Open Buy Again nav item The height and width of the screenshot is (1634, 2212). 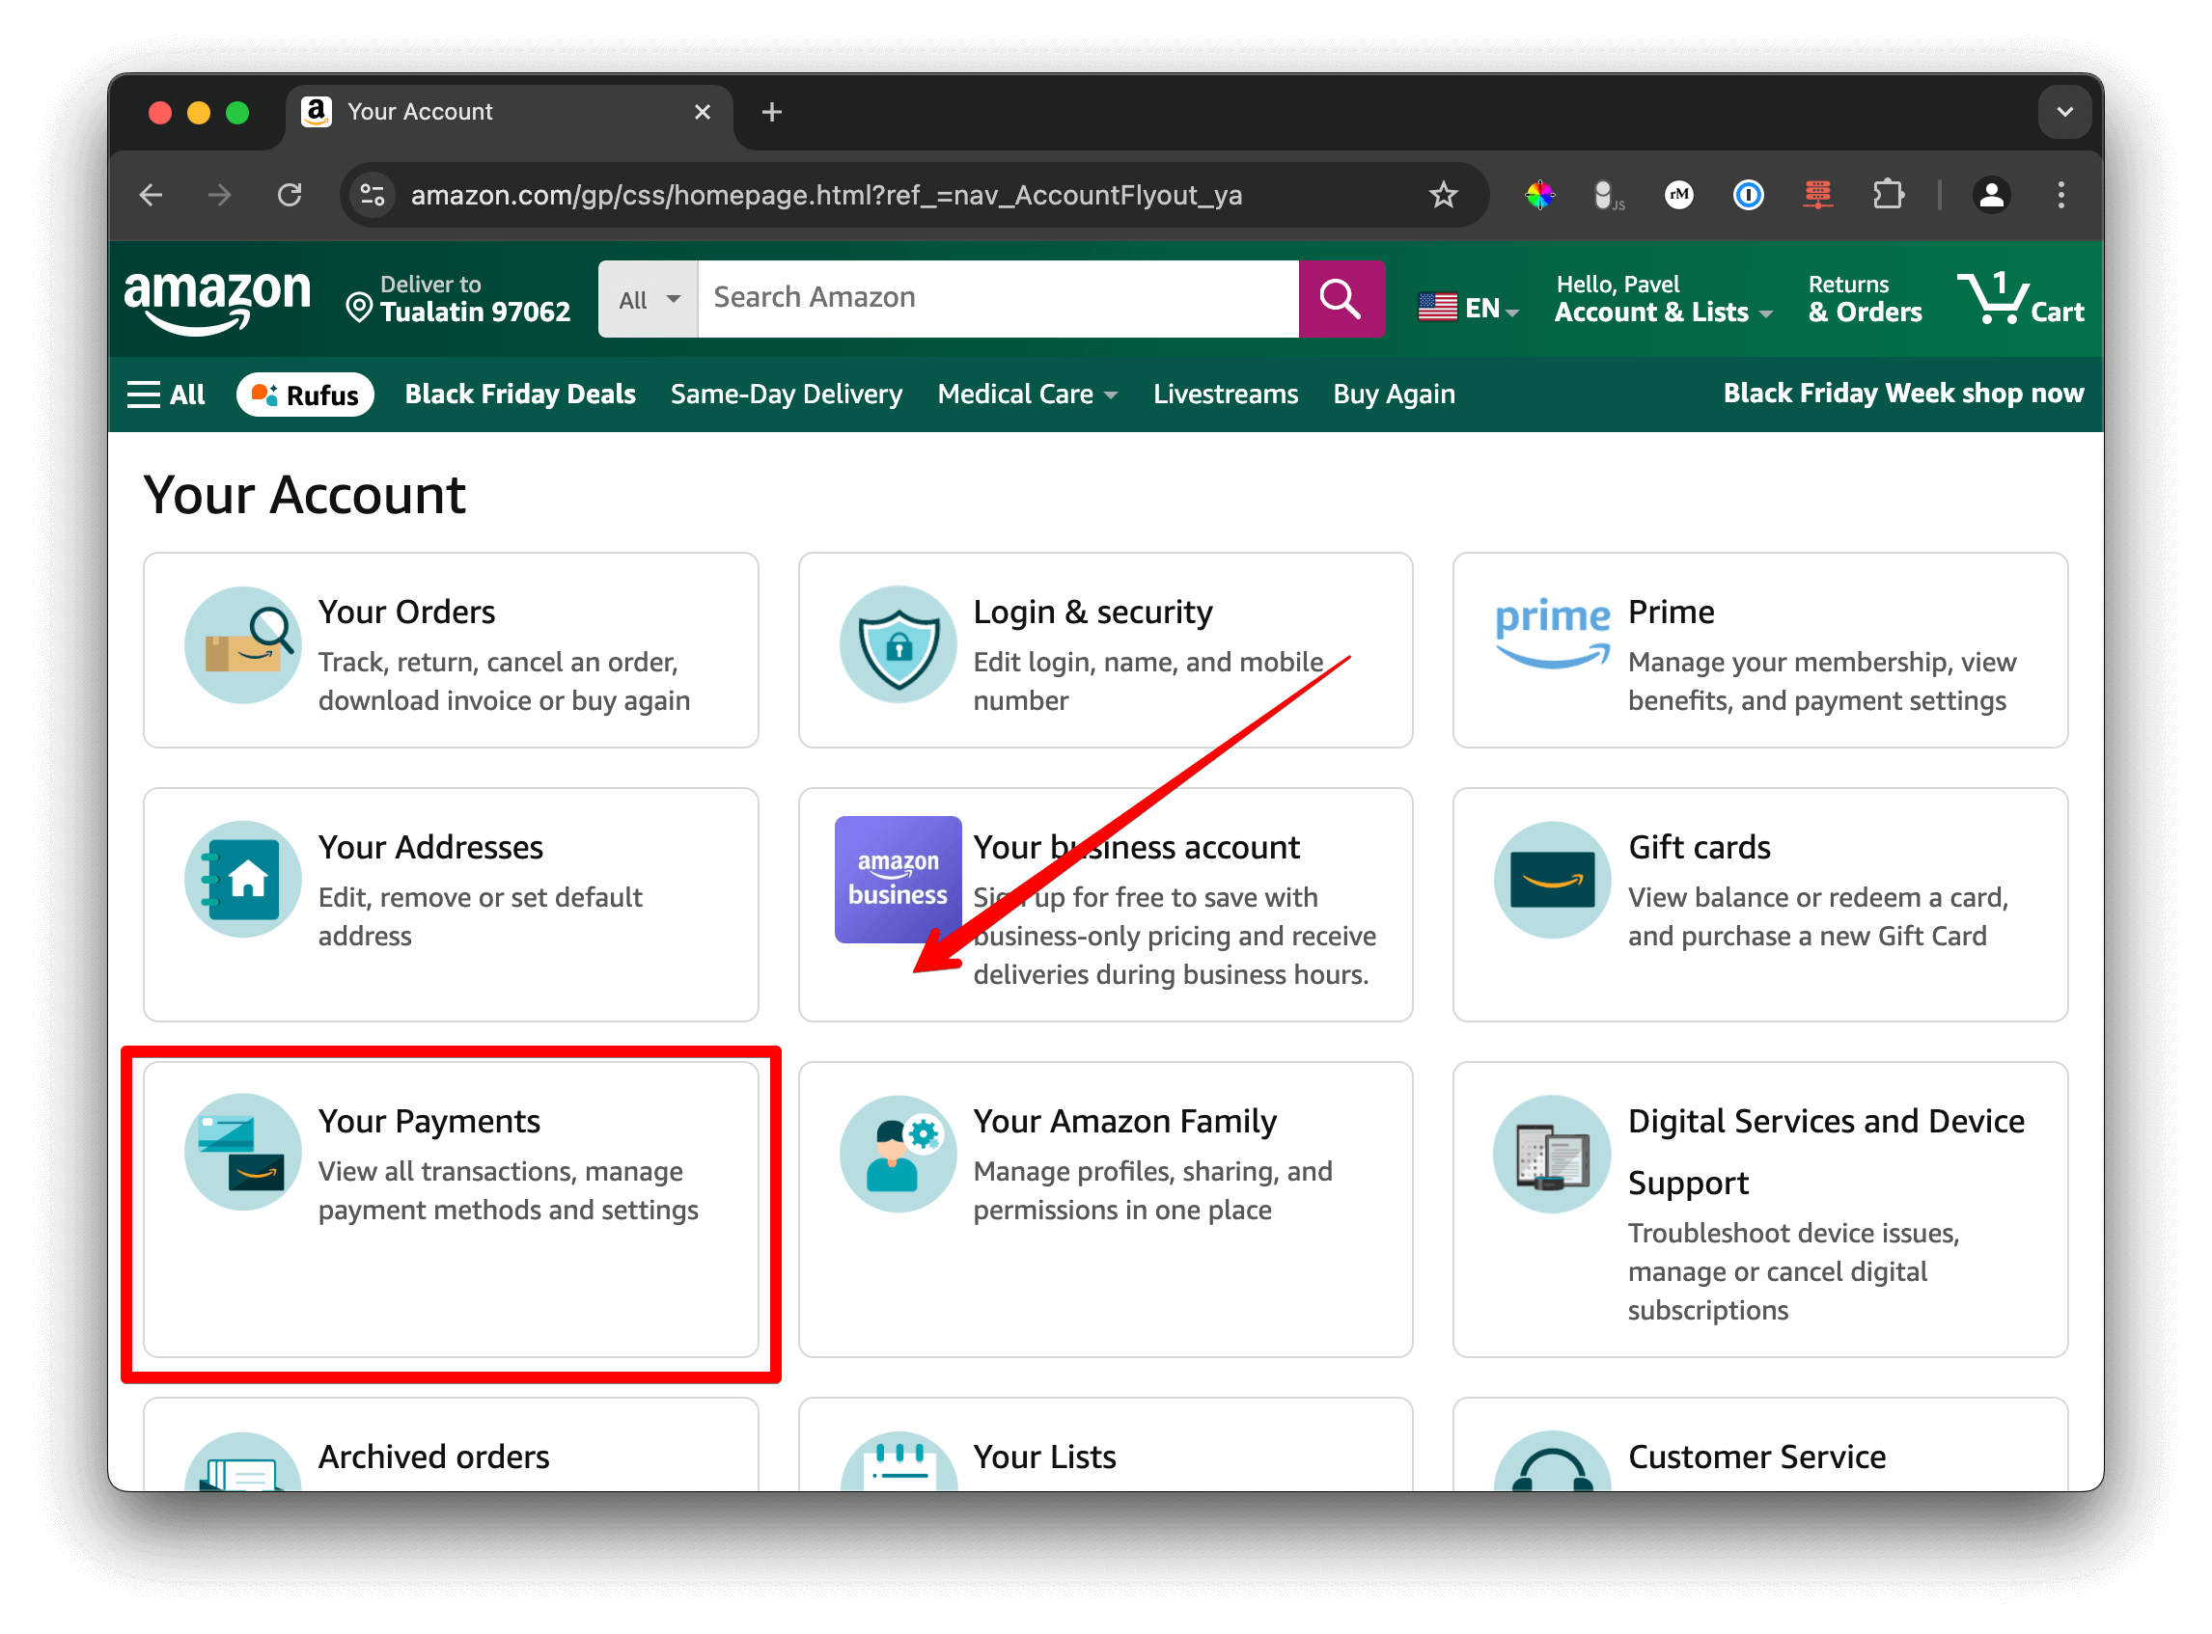coord(1394,395)
